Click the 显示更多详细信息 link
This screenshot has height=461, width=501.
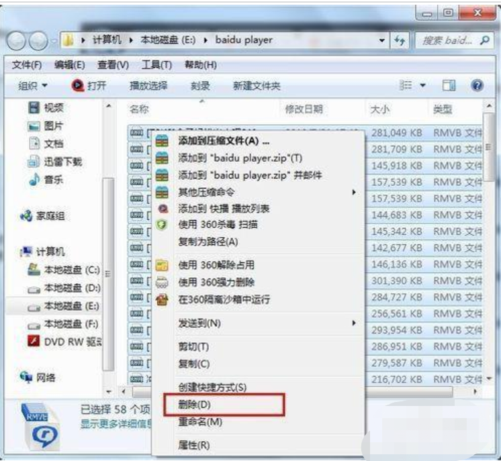[117, 424]
